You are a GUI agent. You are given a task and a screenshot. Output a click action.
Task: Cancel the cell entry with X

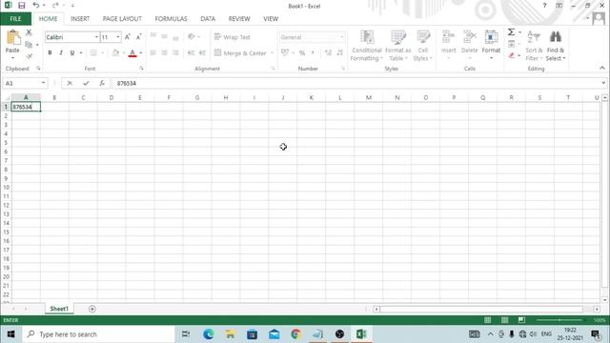coord(70,83)
